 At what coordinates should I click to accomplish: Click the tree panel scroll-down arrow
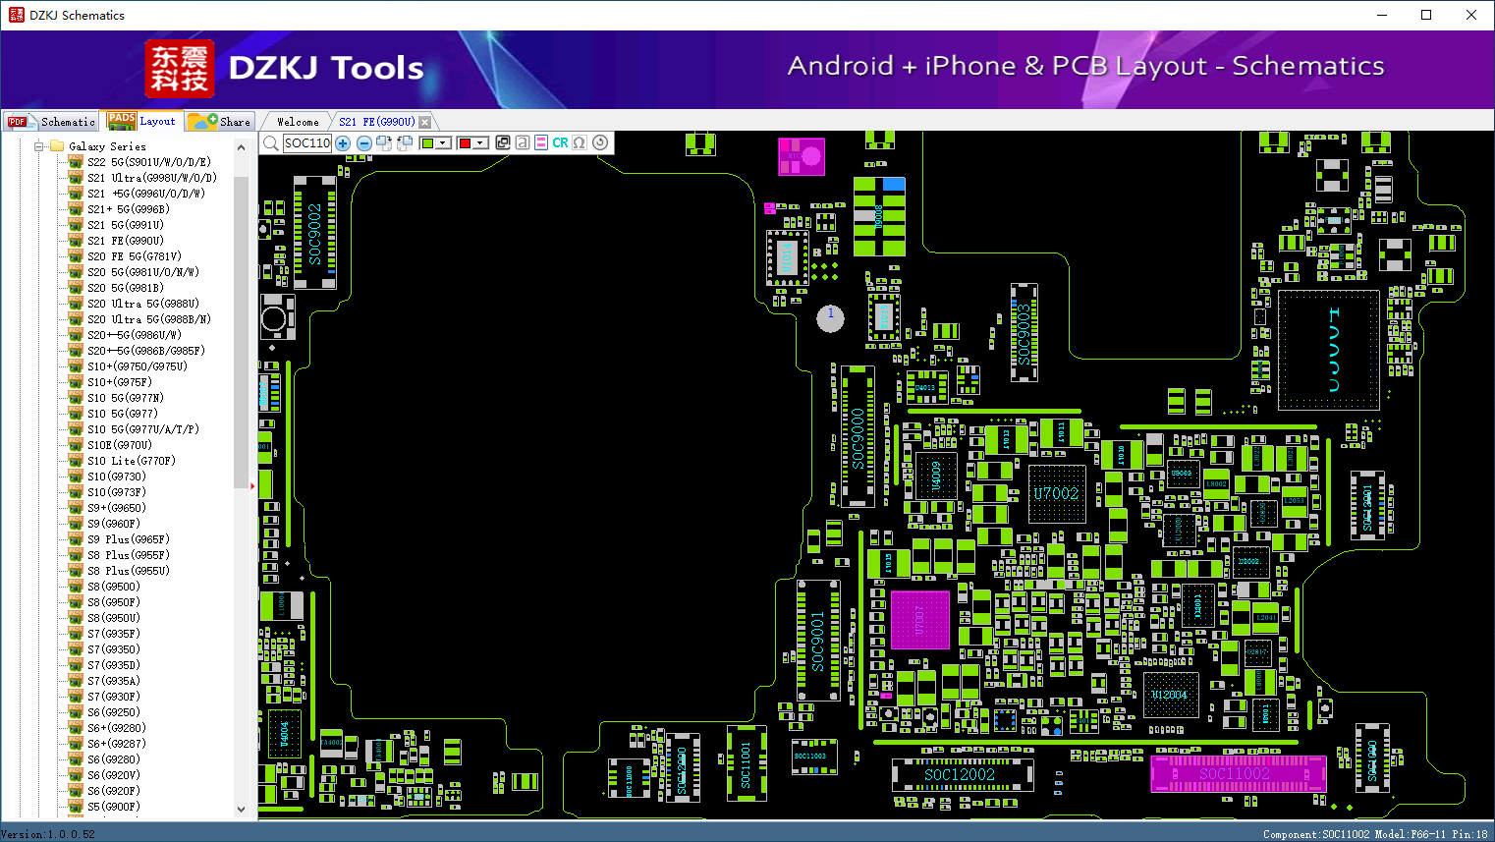click(242, 810)
